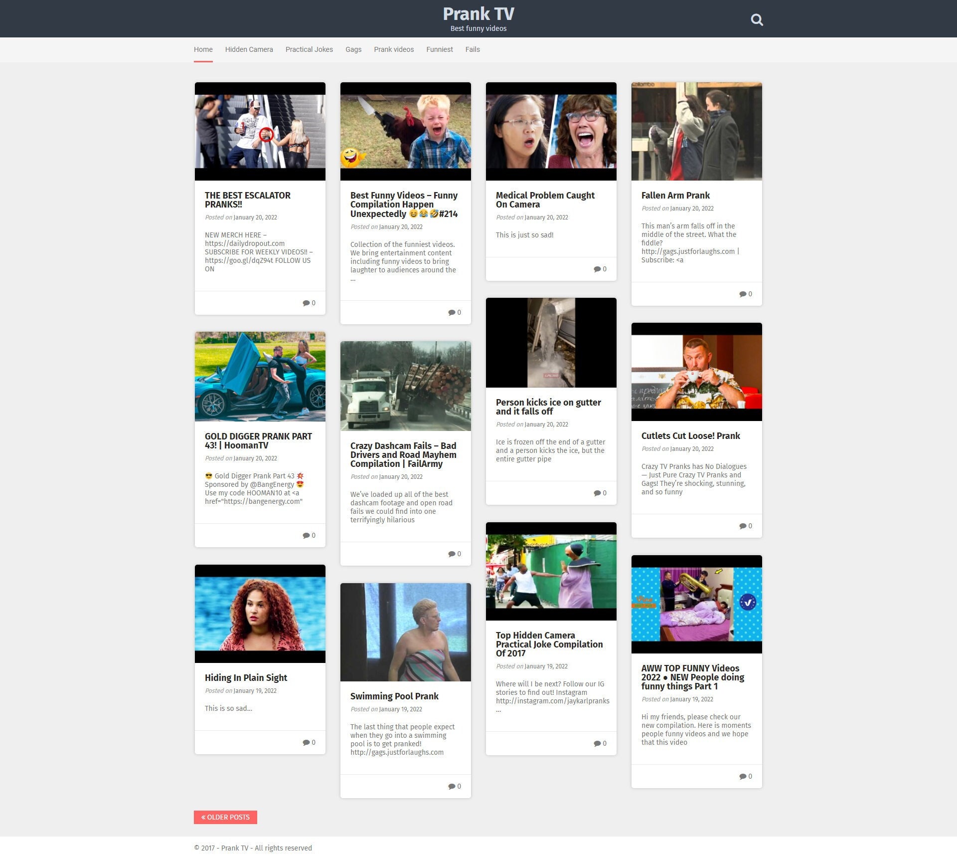Go to the Gags category
The image size is (957, 860).
(x=353, y=49)
